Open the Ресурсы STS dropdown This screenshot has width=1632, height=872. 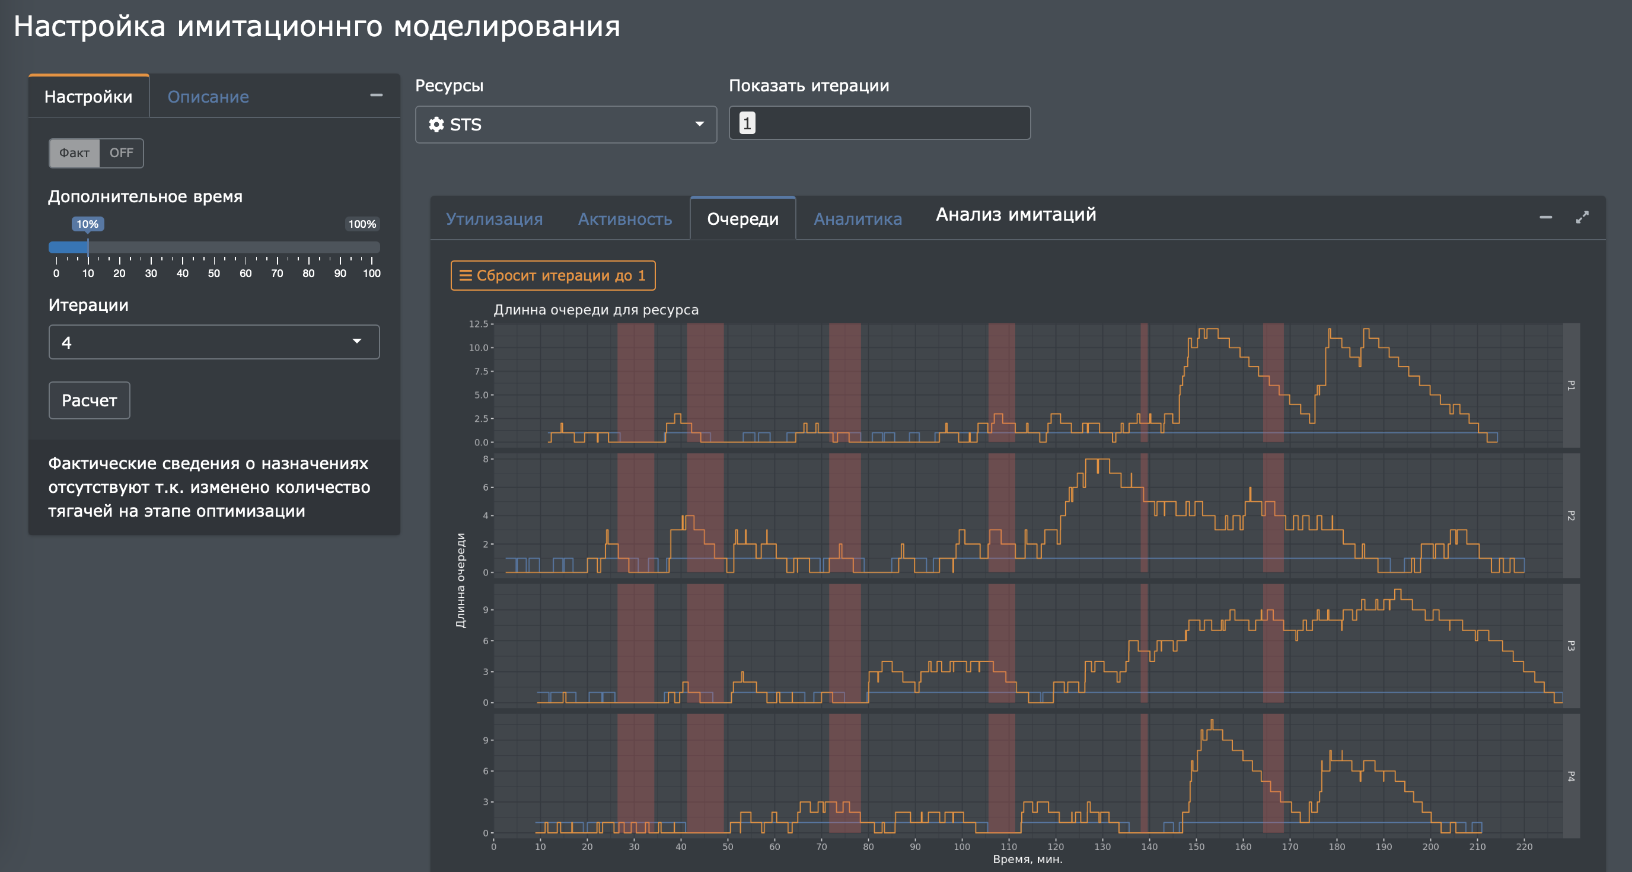coord(565,124)
